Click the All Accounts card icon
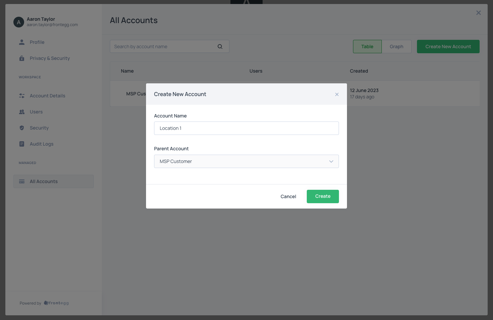 [22, 181]
